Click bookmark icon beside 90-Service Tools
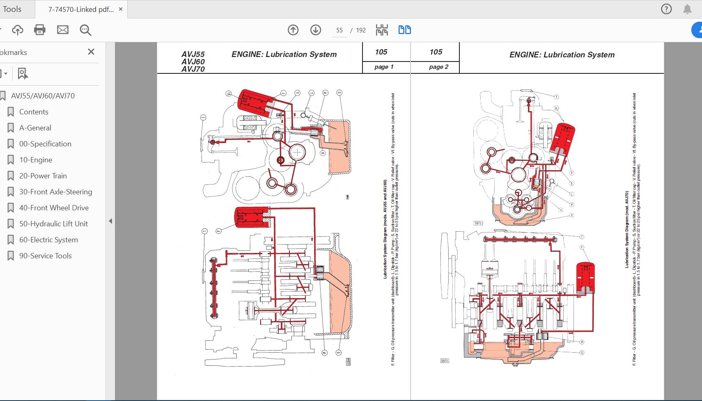This screenshot has height=401, width=702. point(11,256)
